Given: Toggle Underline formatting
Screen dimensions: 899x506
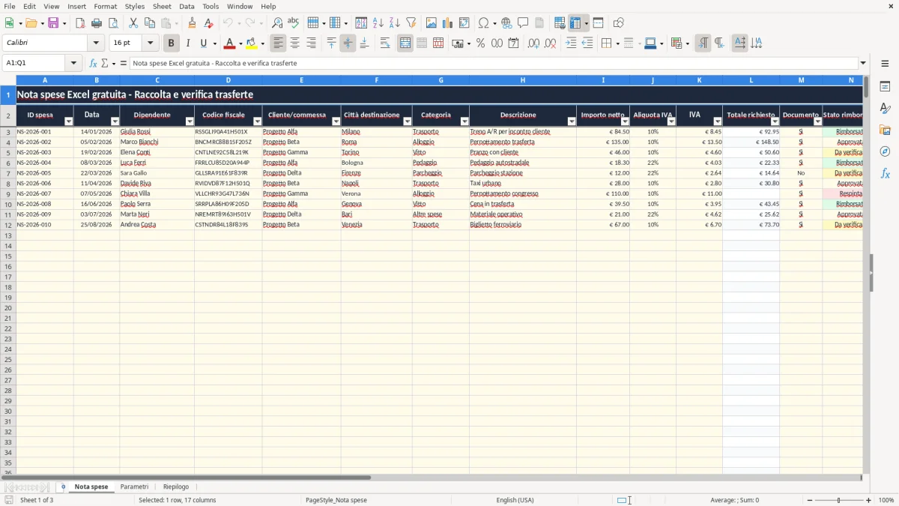Looking at the screenshot, I should 203,43.
